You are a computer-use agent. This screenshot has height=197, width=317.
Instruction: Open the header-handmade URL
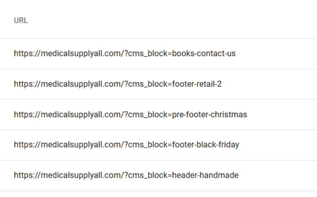pos(126,175)
